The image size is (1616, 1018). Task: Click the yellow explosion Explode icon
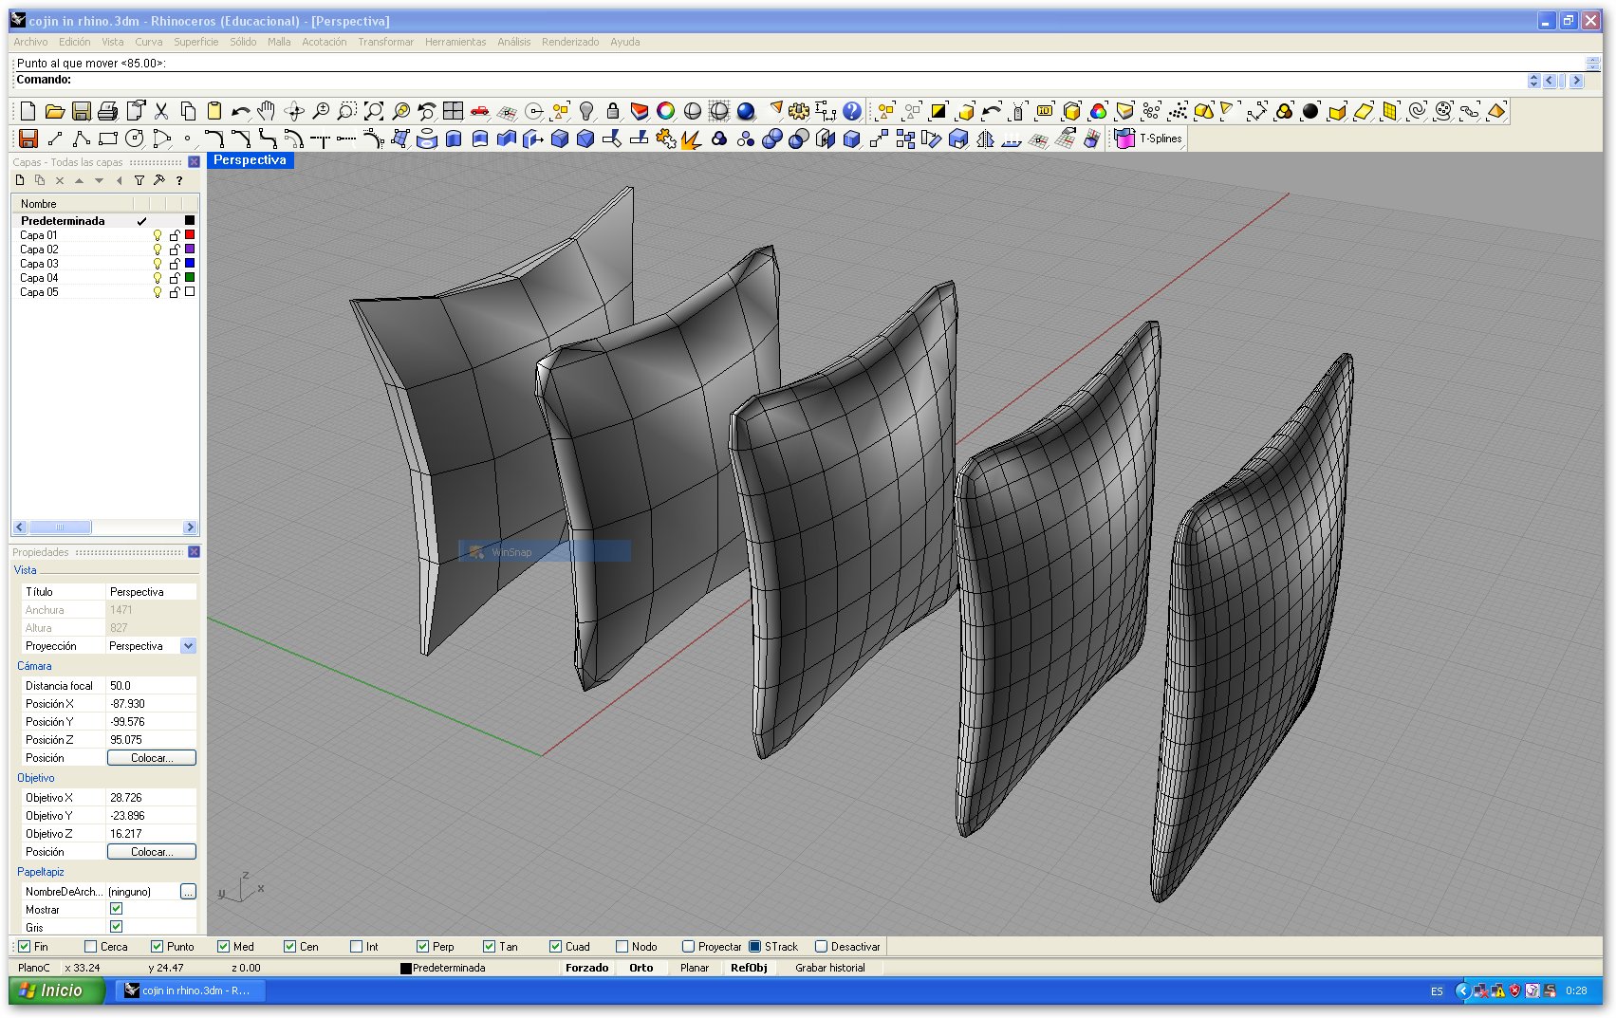(693, 139)
